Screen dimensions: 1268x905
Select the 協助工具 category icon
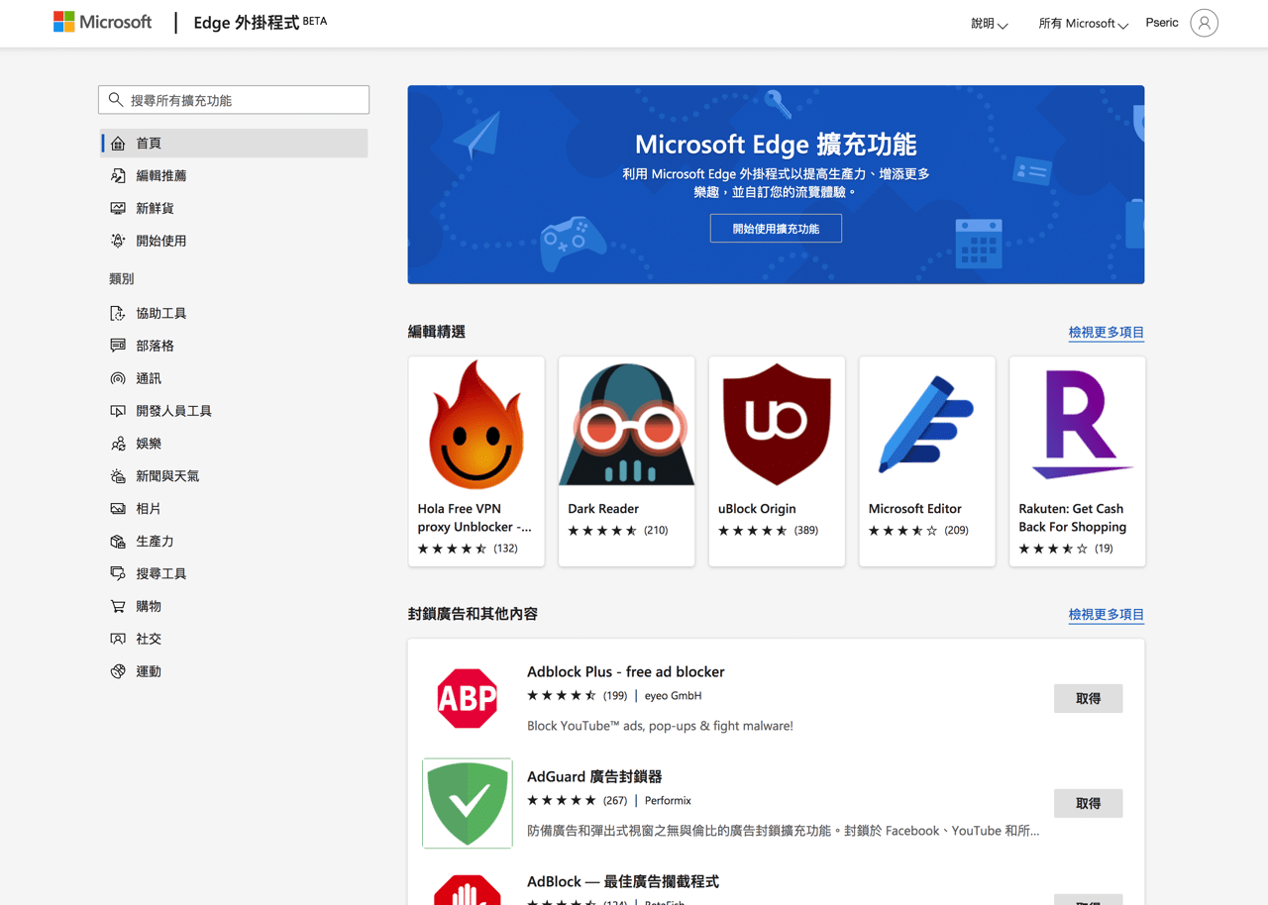(x=116, y=312)
